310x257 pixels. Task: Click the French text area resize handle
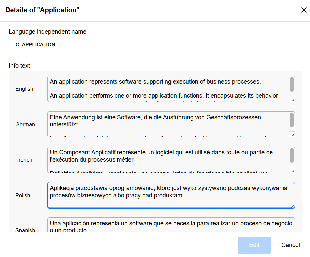coord(292,170)
